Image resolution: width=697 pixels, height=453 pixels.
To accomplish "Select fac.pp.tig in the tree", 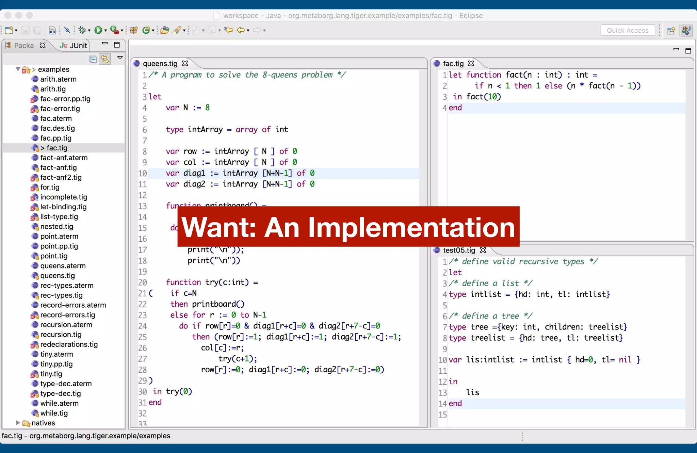I will 56,138.
